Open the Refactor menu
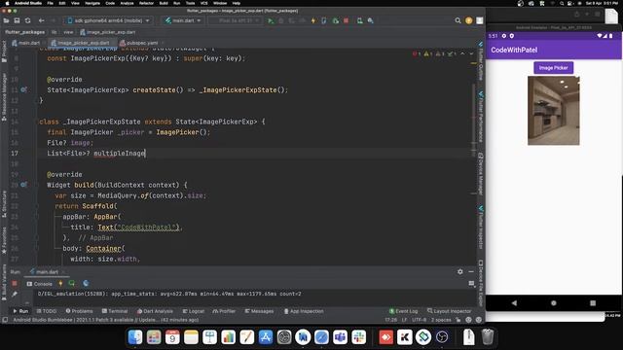The width and height of the screenshot is (623, 350). (146, 3)
